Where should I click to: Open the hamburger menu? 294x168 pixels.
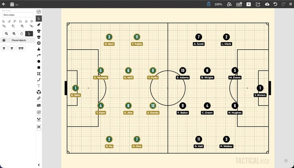290,4
